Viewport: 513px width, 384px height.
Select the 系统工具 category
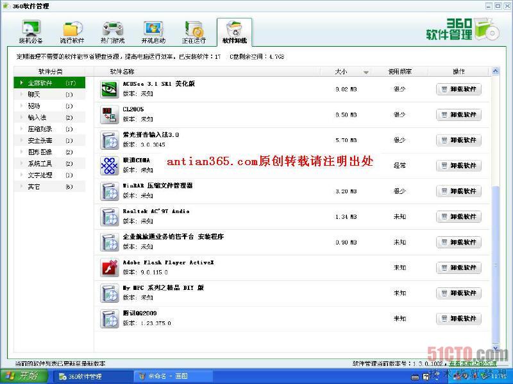pyautogui.click(x=49, y=164)
